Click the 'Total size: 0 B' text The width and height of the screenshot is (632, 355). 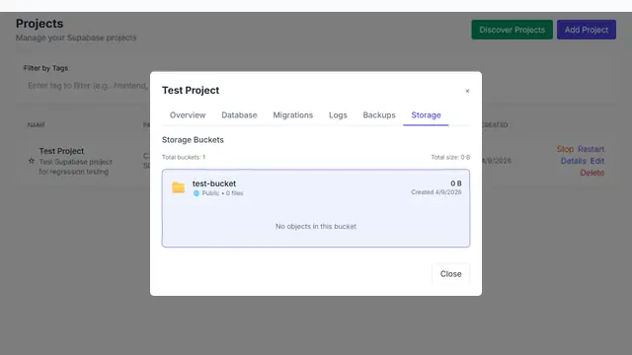point(450,157)
